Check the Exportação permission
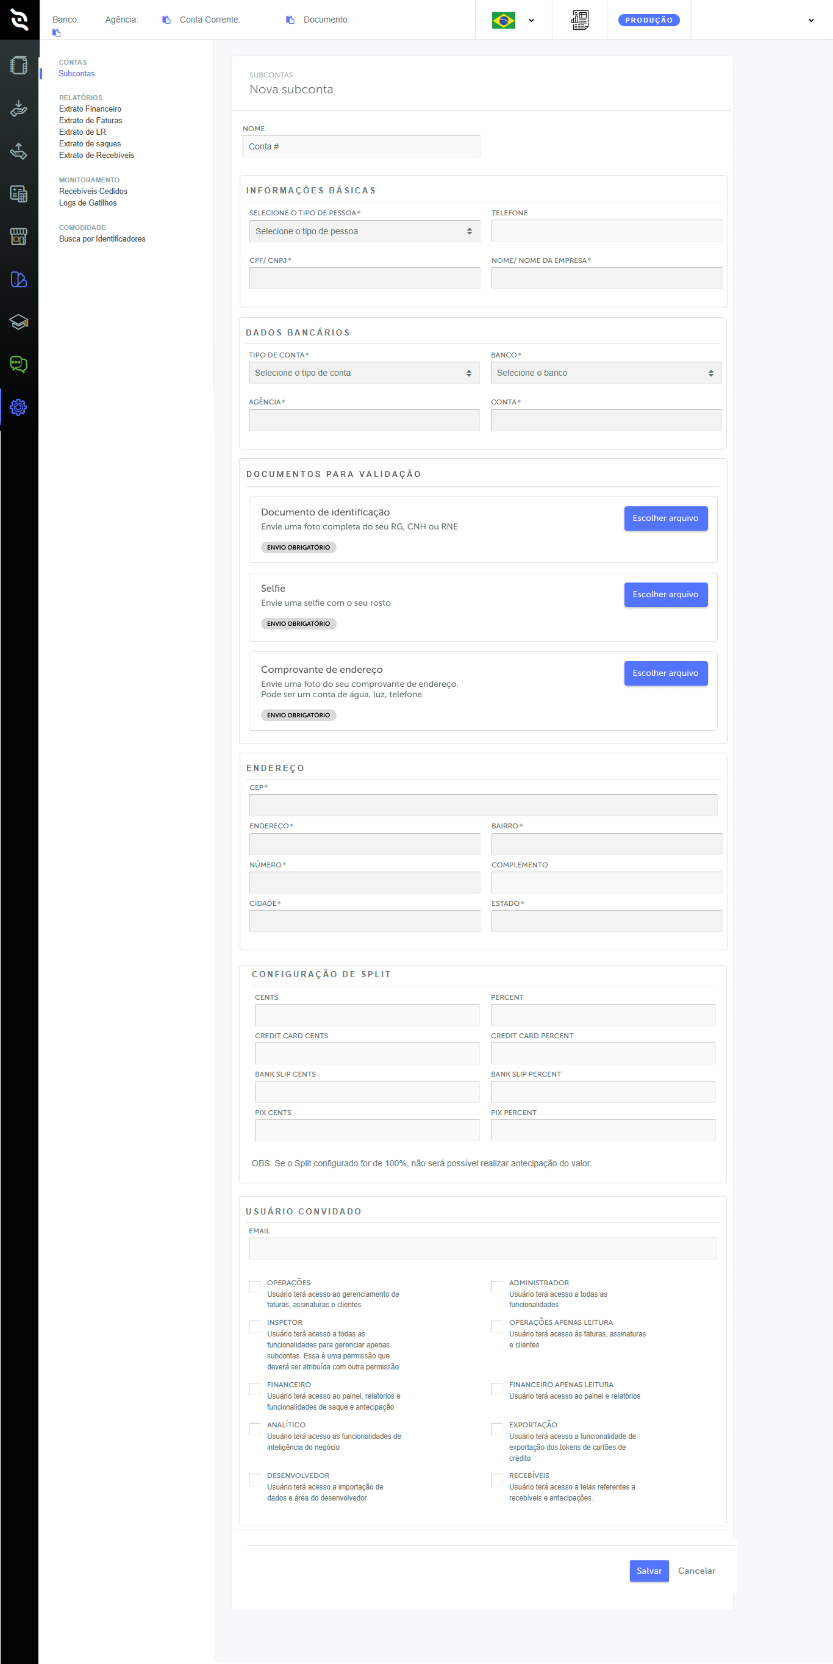The image size is (833, 1664). click(496, 1429)
